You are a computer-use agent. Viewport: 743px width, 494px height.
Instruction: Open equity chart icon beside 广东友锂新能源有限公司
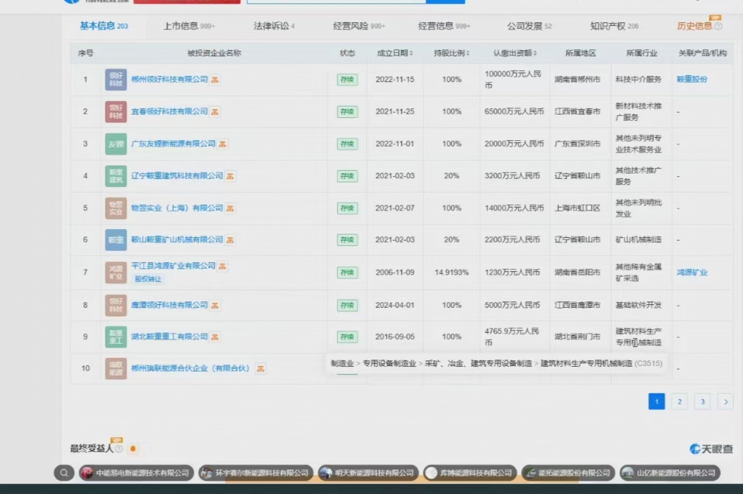tap(223, 144)
